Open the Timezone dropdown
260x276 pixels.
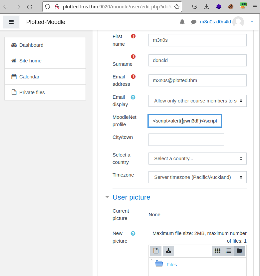click(x=197, y=177)
